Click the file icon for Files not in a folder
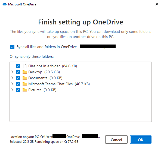167x152 pixels. coord(25,66)
